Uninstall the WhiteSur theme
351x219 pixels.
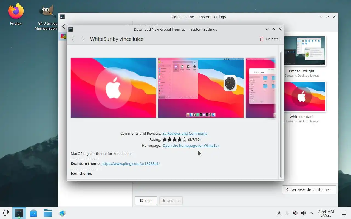pyautogui.click(x=270, y=39)
